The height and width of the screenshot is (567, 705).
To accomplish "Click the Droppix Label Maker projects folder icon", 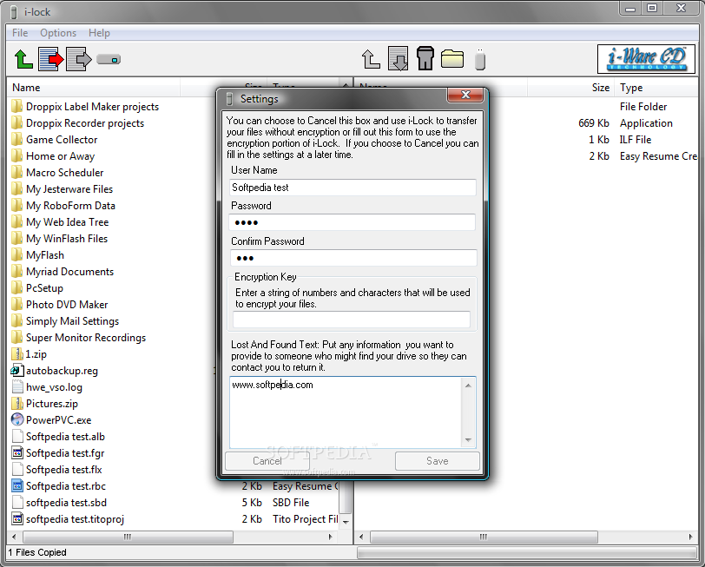I will click(x=17, y=107).
